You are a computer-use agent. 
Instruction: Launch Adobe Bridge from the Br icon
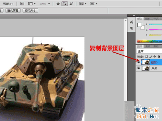22,4
